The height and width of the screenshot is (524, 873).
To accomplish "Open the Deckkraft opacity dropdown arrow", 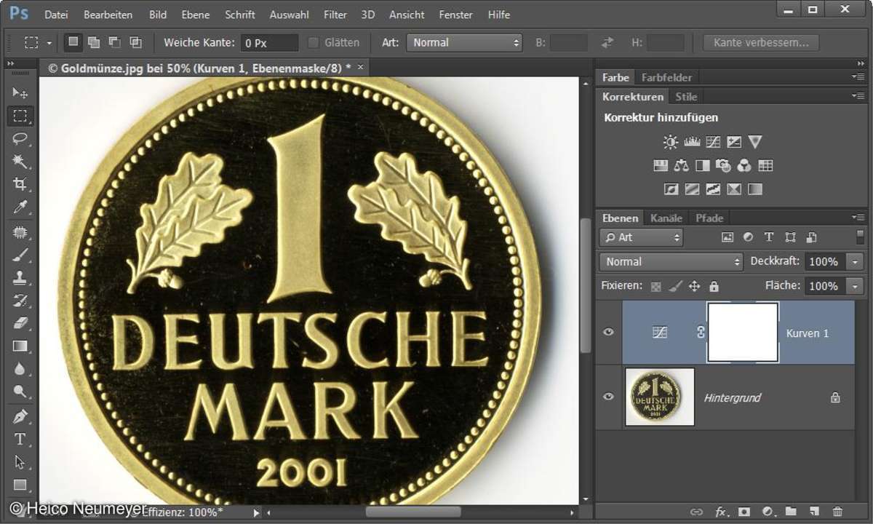I will coord(856,262).
